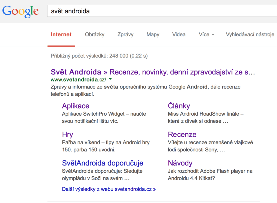This screenshot has width=277, height=203.
Task: Open the Svět Androida main result title
Action: click(x=153, y=72)
